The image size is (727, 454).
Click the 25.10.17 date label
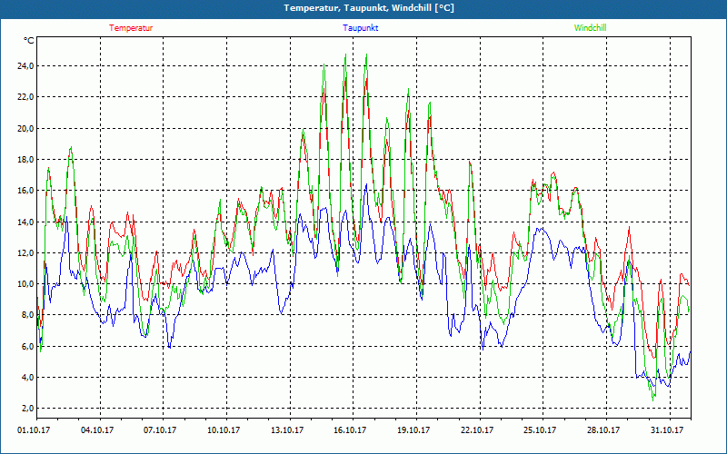540,430
